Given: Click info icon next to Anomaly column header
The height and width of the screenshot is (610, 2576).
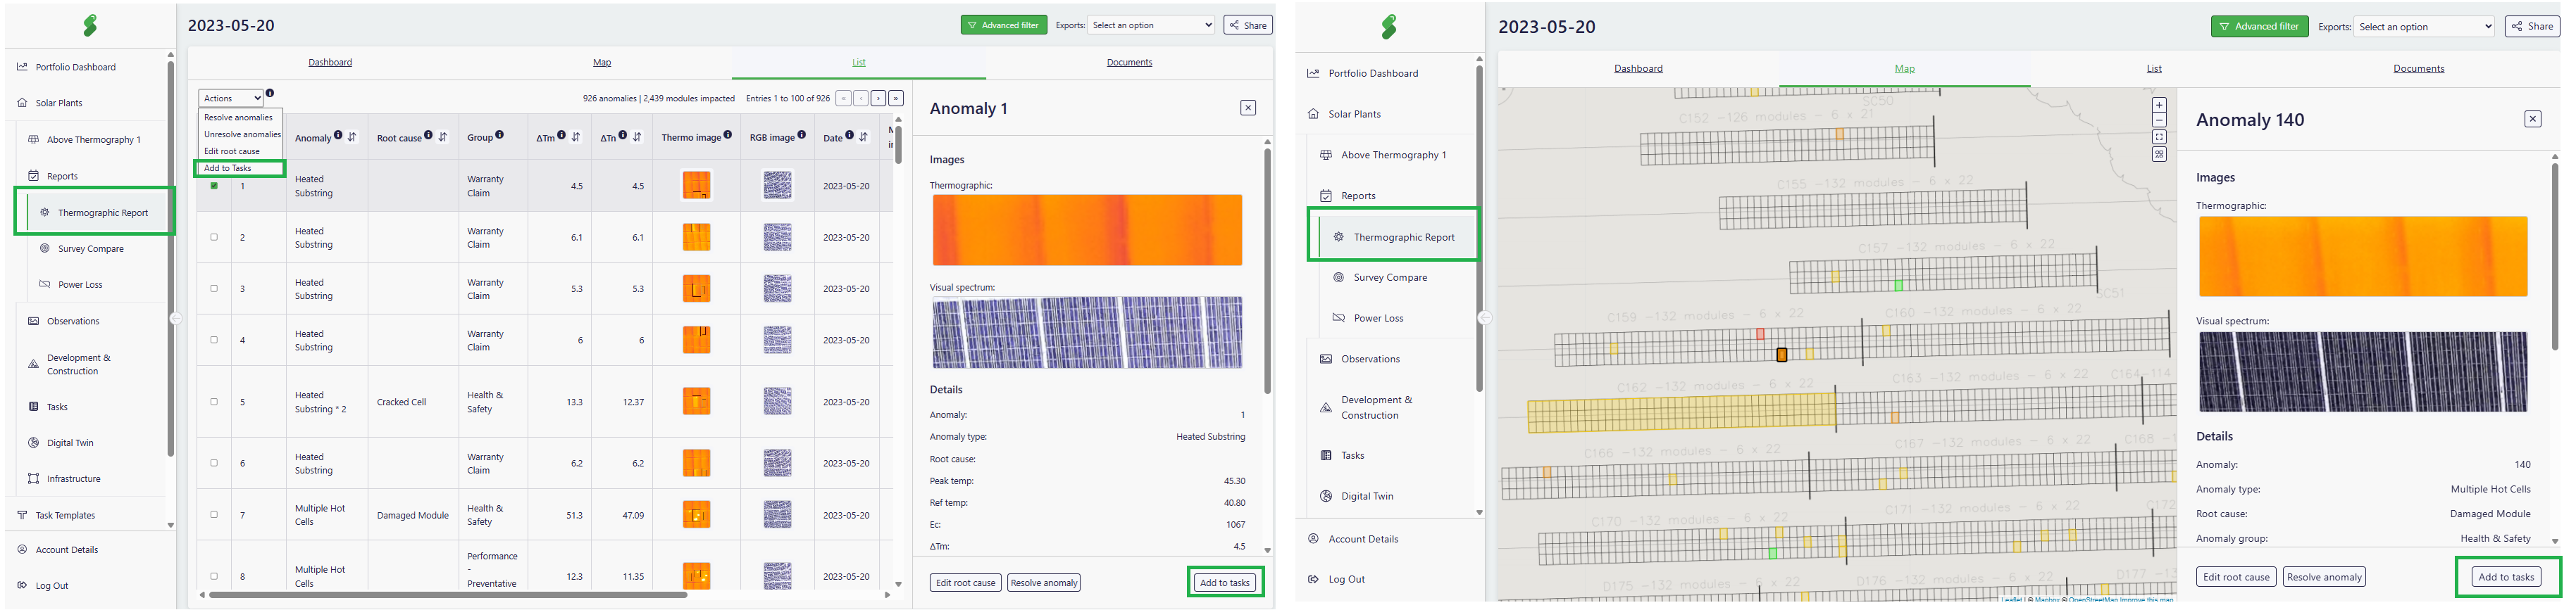Looking at the screenshot, I should click(x=338, y=135).
